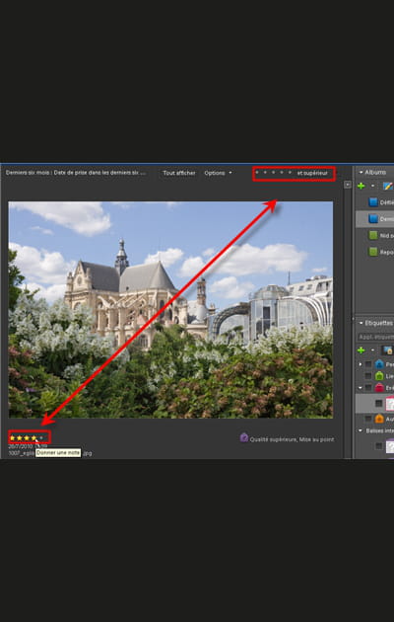Set third yellow star under the photo
This screenshot has width=394, height=622.
click(27, 438)
